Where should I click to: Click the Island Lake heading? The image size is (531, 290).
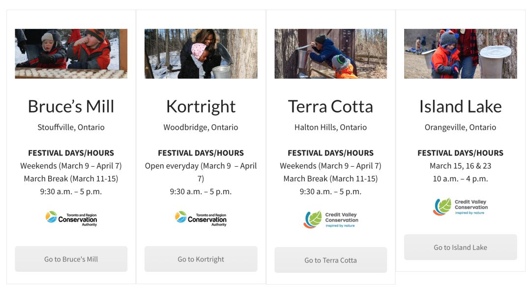[461, 107]
